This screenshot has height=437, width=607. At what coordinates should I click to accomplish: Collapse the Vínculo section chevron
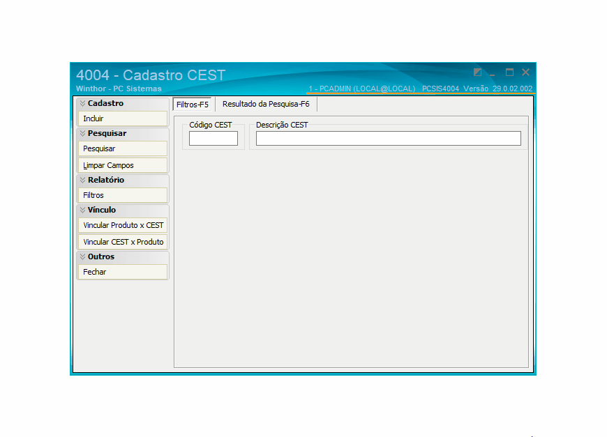pyautogui.click(x=82, y=210)
